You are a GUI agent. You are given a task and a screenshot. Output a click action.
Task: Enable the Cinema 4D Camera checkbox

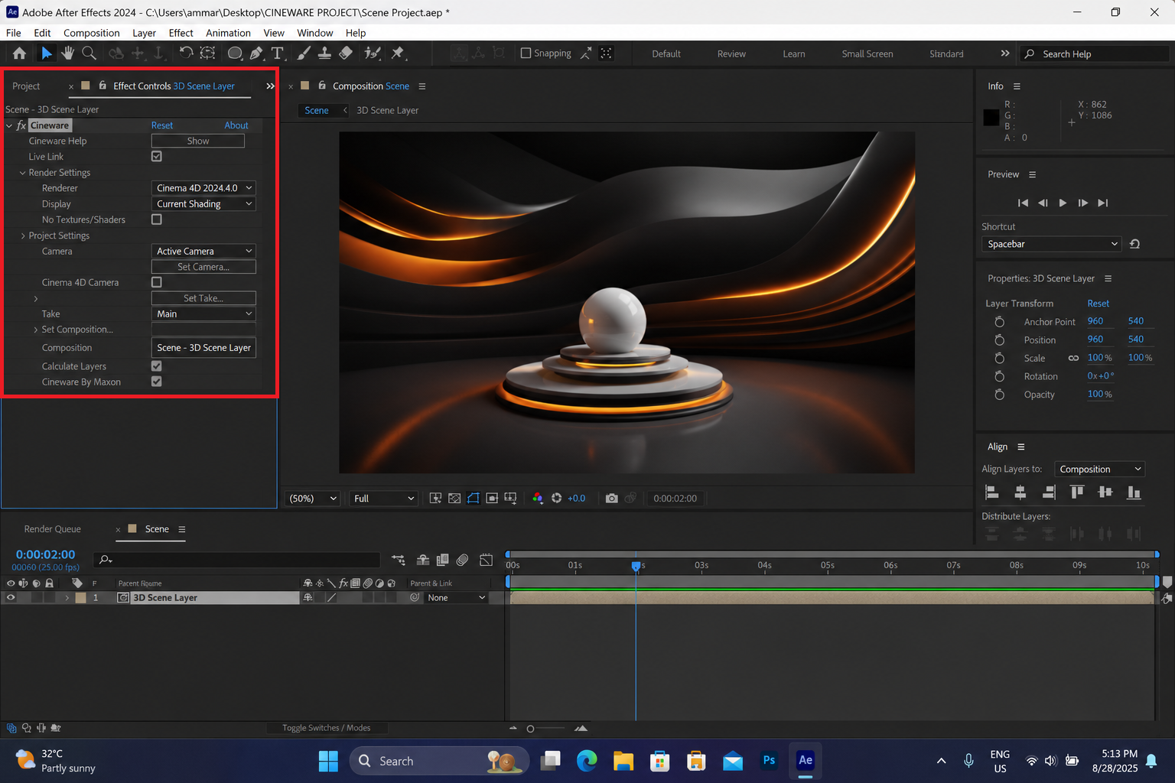coord(157,282)
